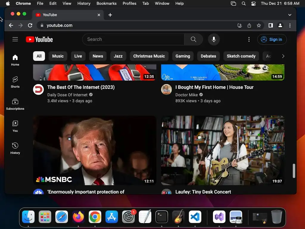Open App Store from the dock
The width and height of the screenshot is (305, 229).
coord(112,217)
